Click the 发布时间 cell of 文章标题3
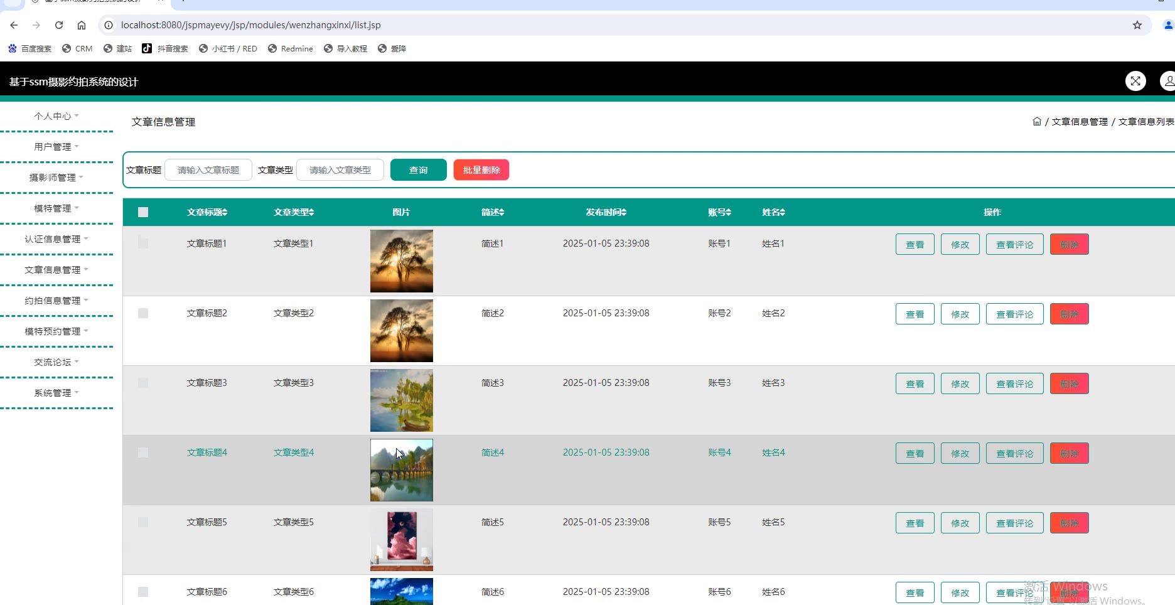1175x605 pixels. tap(606, 383)
